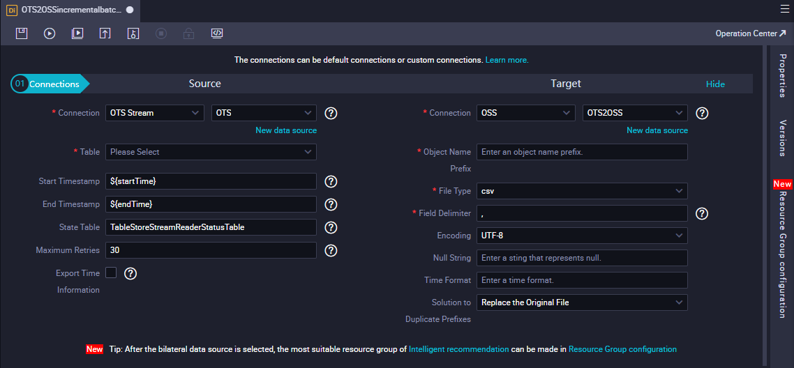Screen dimensions: 794x368
Task: Click the 'Target' section heading
Action: coord(566,84)
